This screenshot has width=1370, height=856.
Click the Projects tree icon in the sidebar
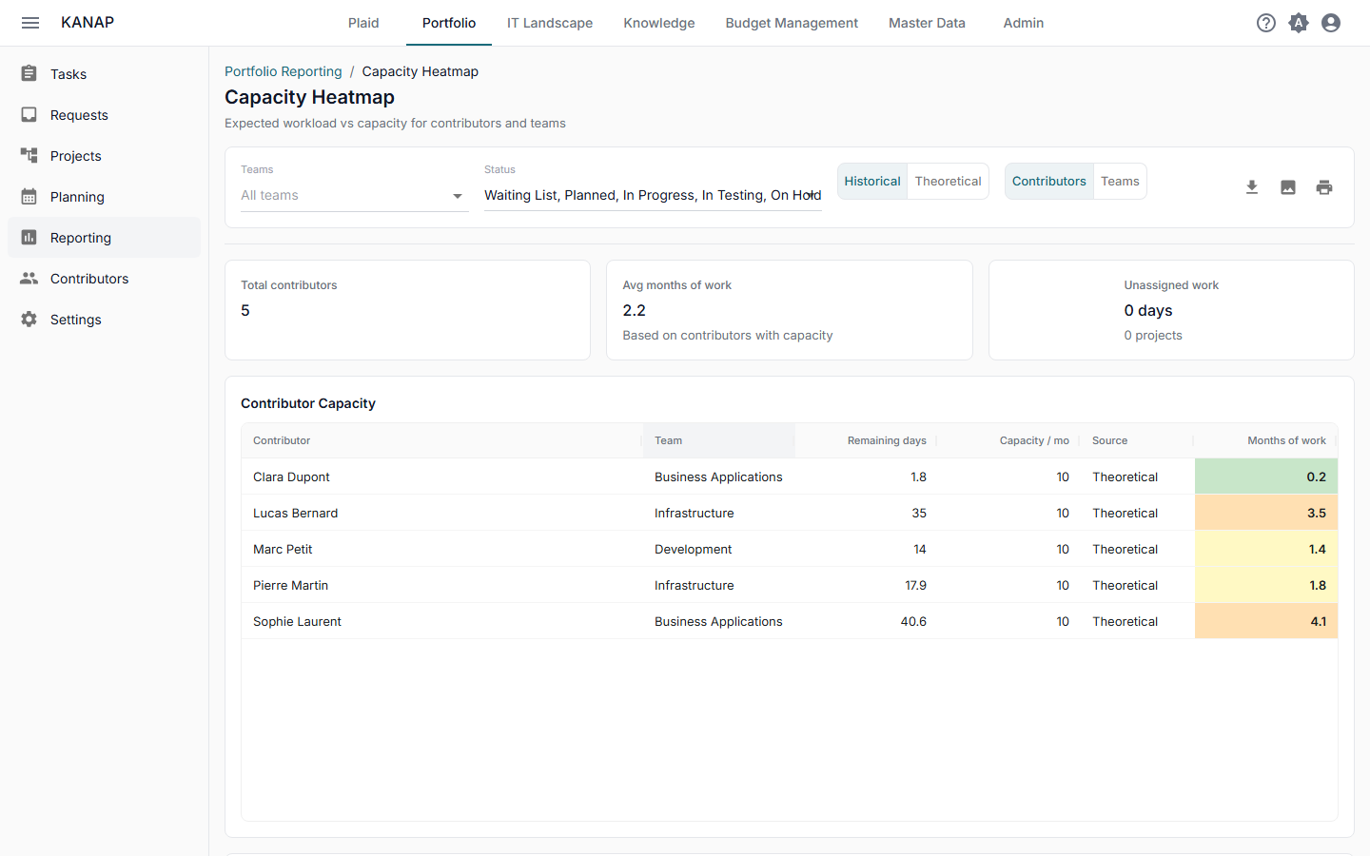(x=29, y=155)
